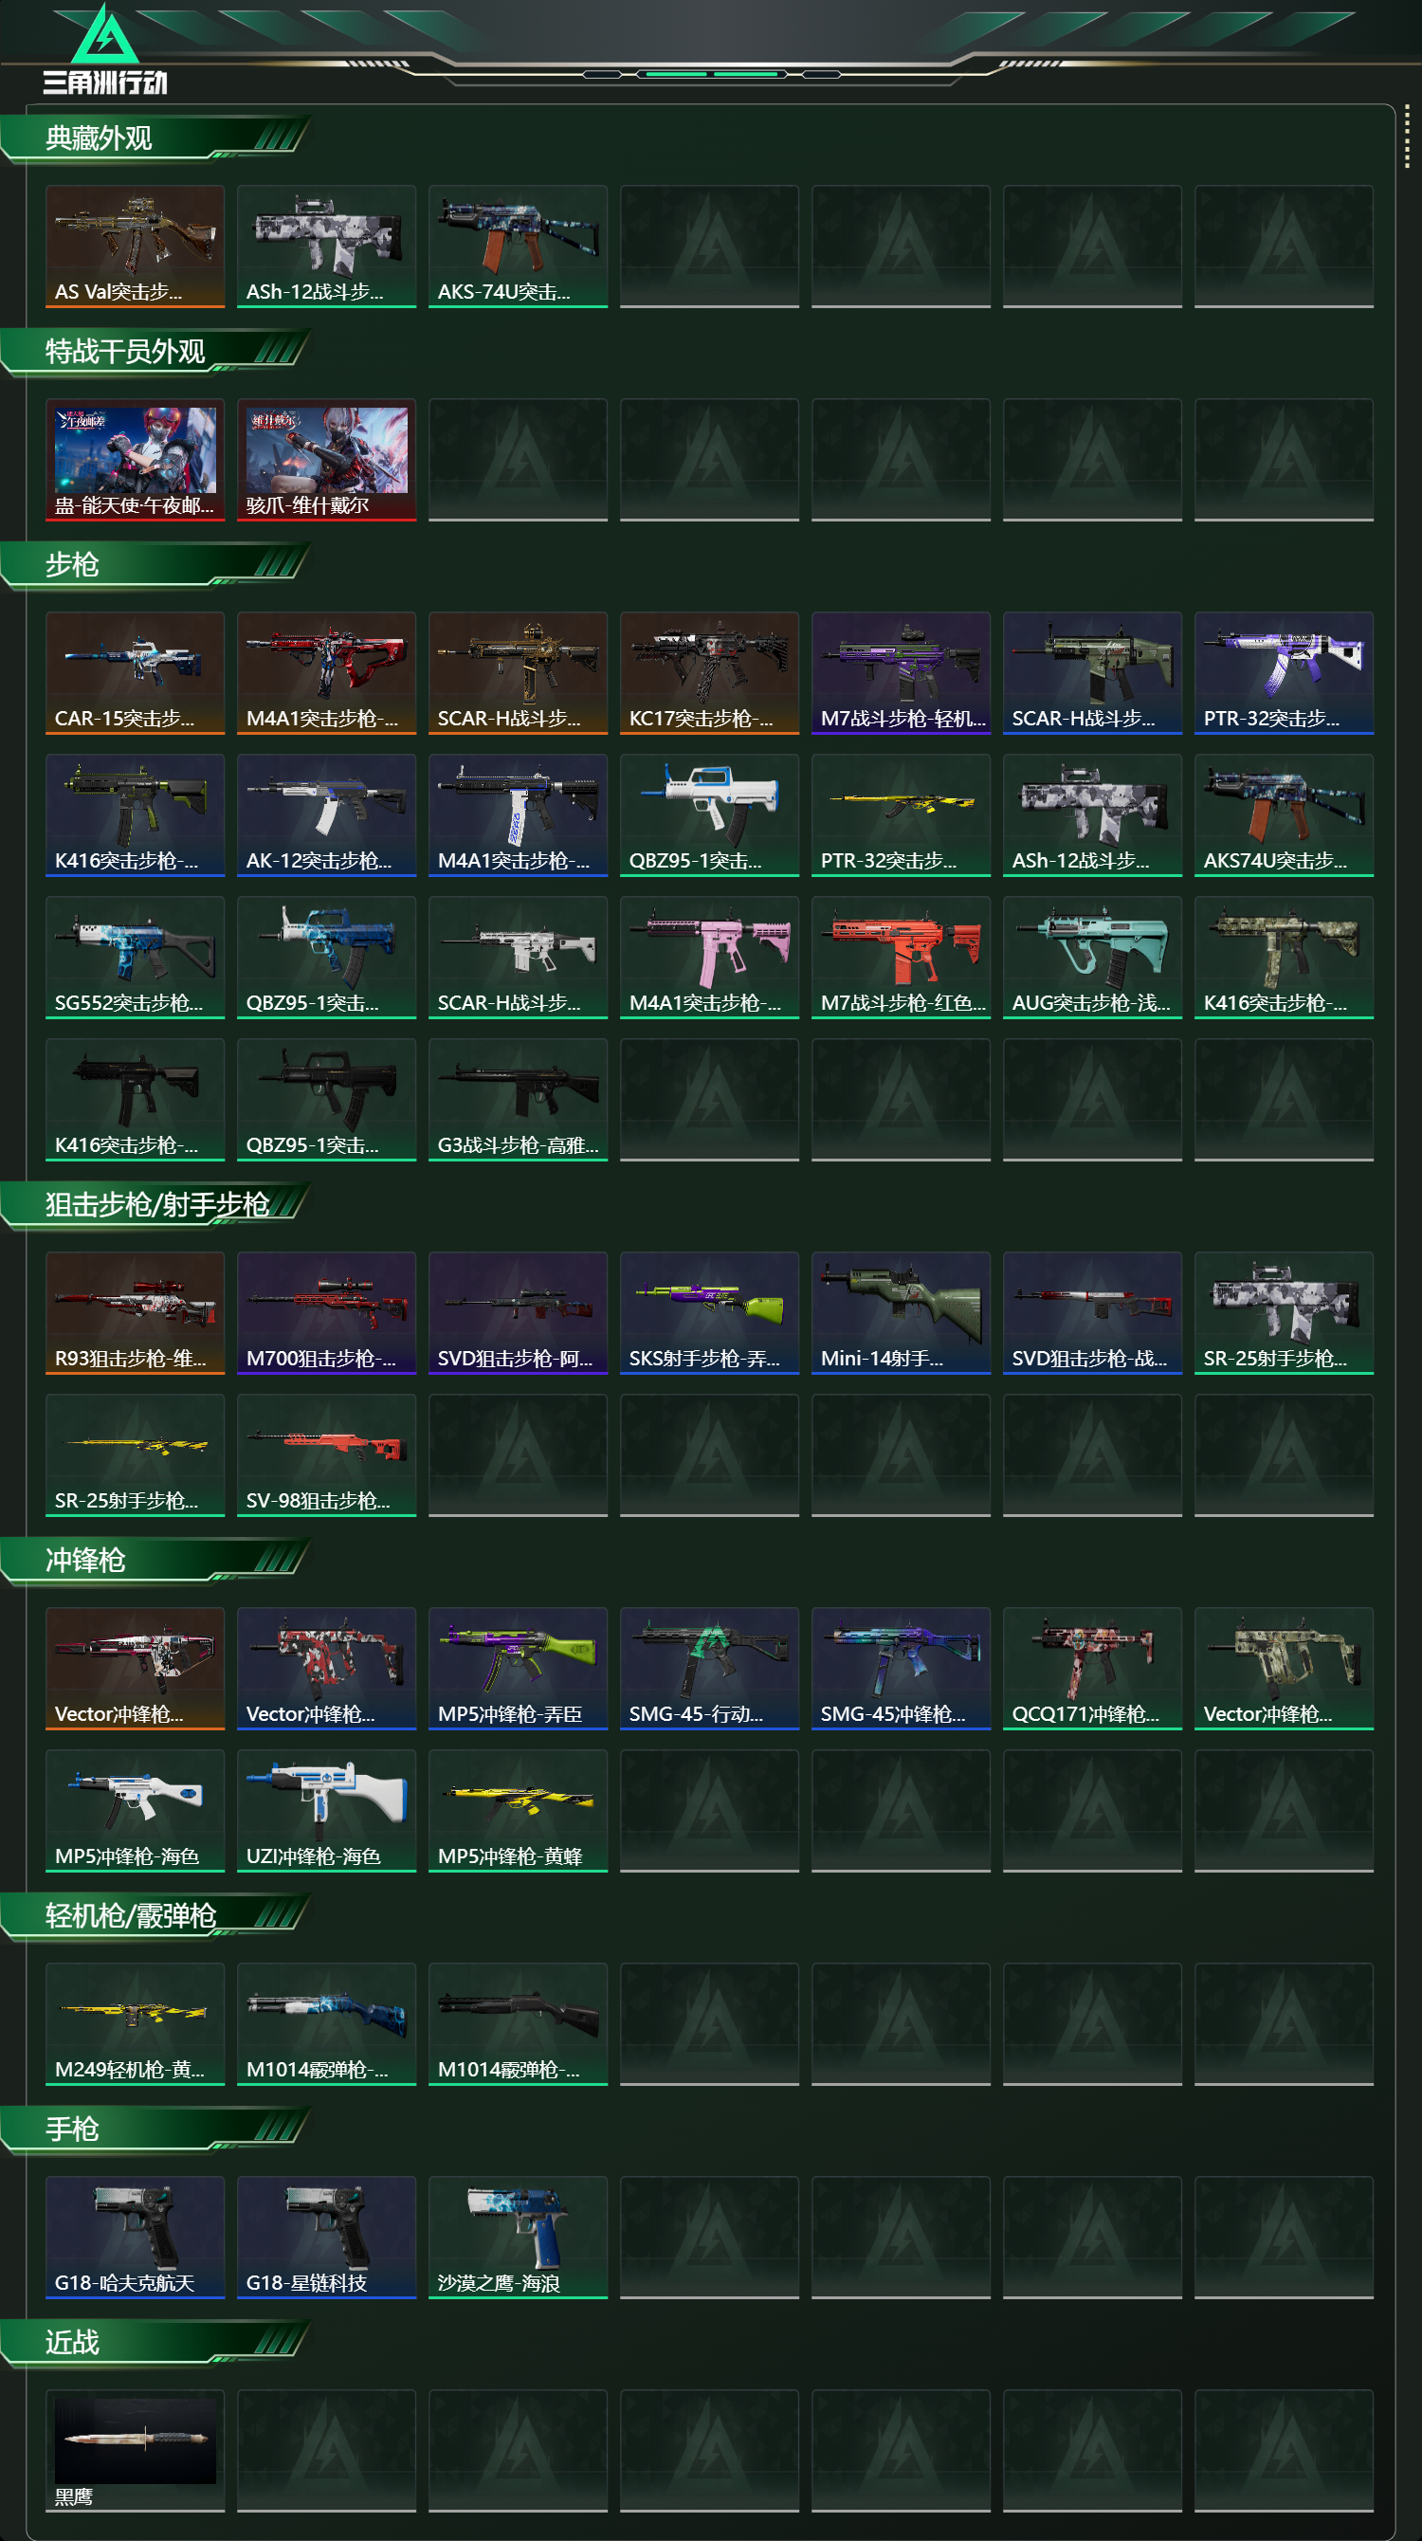Select the M7战斗步枪-红色 skin
This screenshot has height=2541, width=1422.
pos(901,957)
